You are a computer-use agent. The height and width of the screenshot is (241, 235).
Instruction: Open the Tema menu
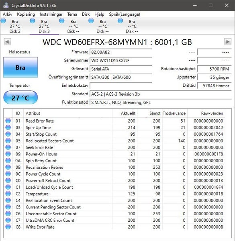point(72,14)
